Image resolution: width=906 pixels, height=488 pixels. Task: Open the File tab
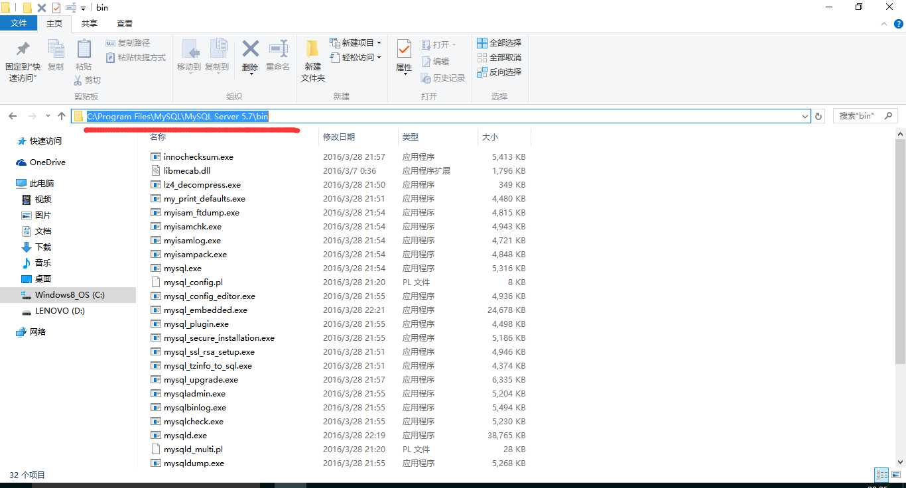[19, 23]
